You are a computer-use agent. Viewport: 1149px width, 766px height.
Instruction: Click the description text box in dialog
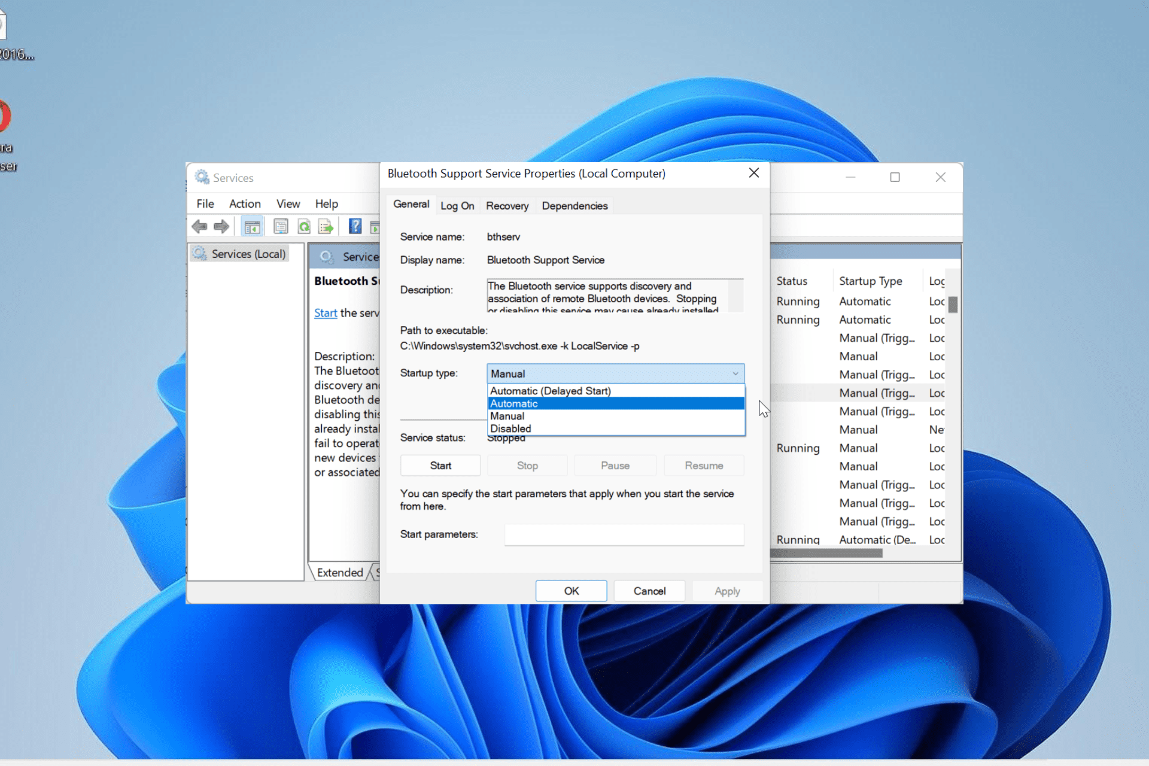click(615, 296)
